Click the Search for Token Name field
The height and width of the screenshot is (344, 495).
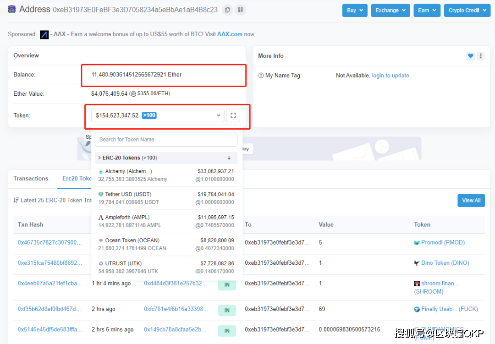[166, 140]
